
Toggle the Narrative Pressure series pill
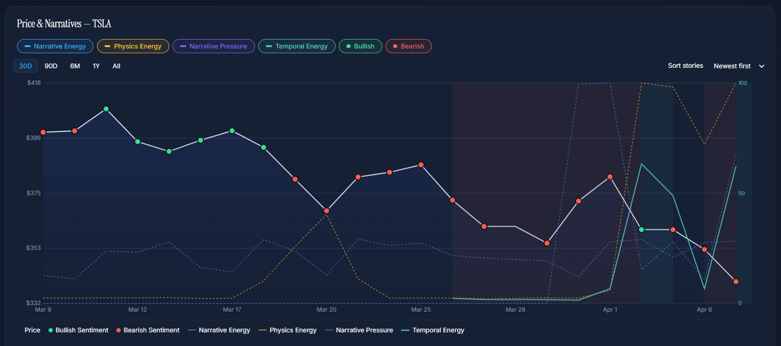(x=214, y=46)
